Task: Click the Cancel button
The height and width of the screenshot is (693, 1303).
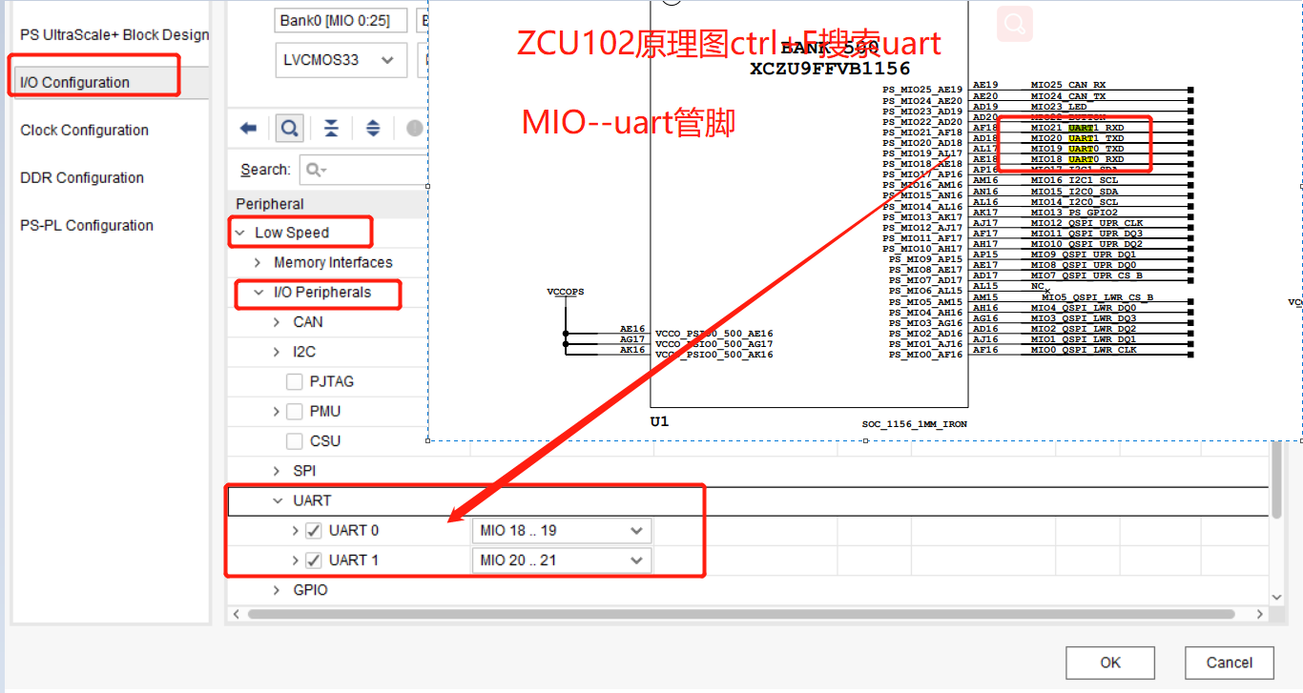Action: [1229, 662]
